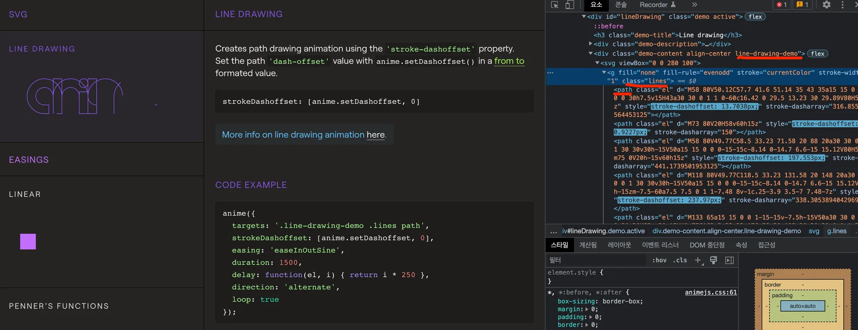
Task: Collapse the svg viewBox node
Action: (x=597, y=63)
